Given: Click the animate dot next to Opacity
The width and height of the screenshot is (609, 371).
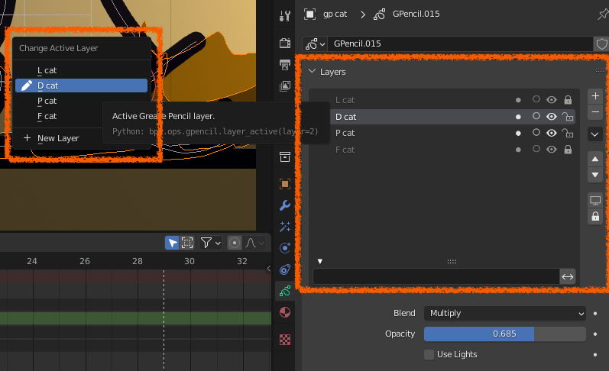Looking at the screenshot, I should pyautogui.click(x=595, y=334).
